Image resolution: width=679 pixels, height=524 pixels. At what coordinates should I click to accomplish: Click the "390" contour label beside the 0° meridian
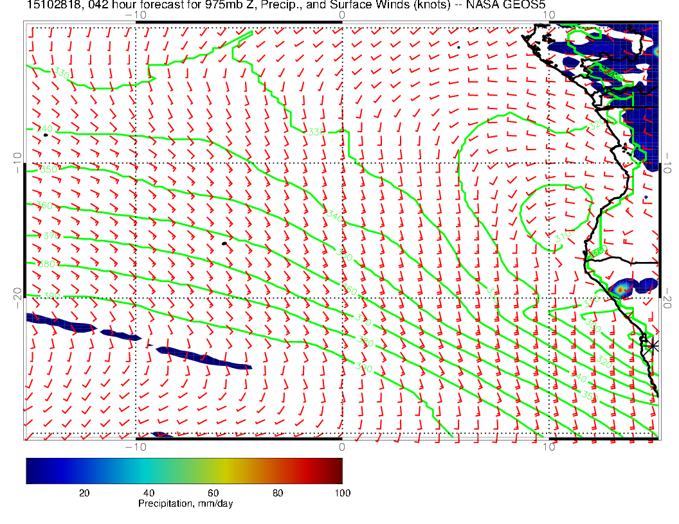[x=364, y=367]
